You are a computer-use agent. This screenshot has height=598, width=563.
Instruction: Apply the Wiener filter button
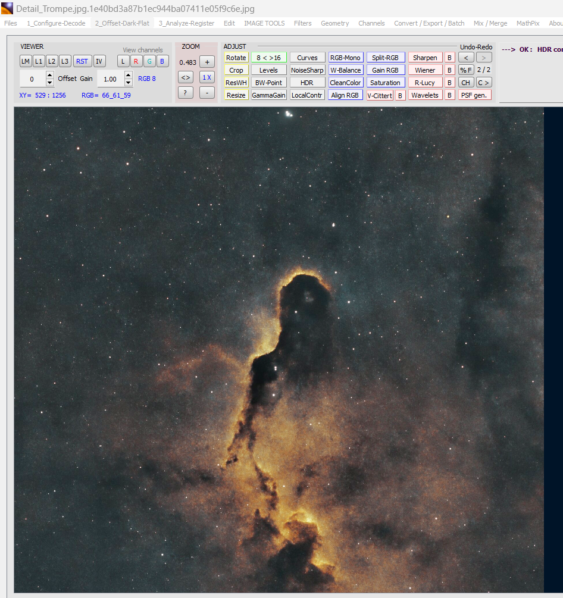[x=425, y=70]
